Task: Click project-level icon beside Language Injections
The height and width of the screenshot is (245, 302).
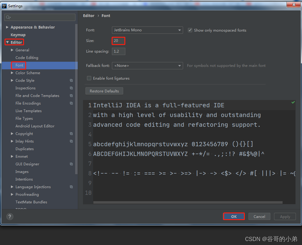Action: (71, 187)
